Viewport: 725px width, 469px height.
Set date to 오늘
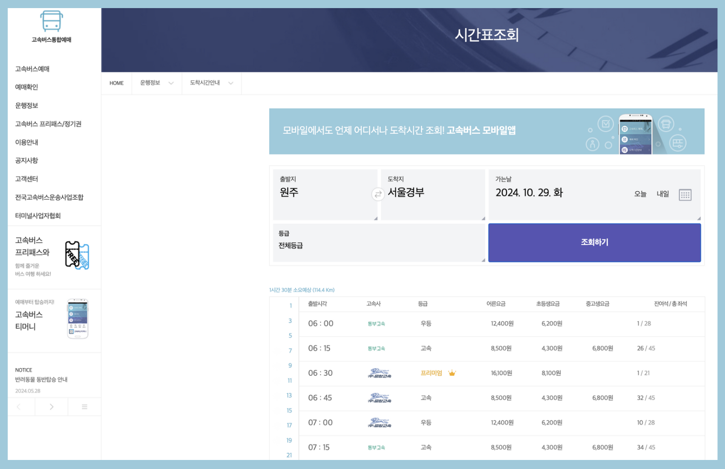[x=640, y=194]
